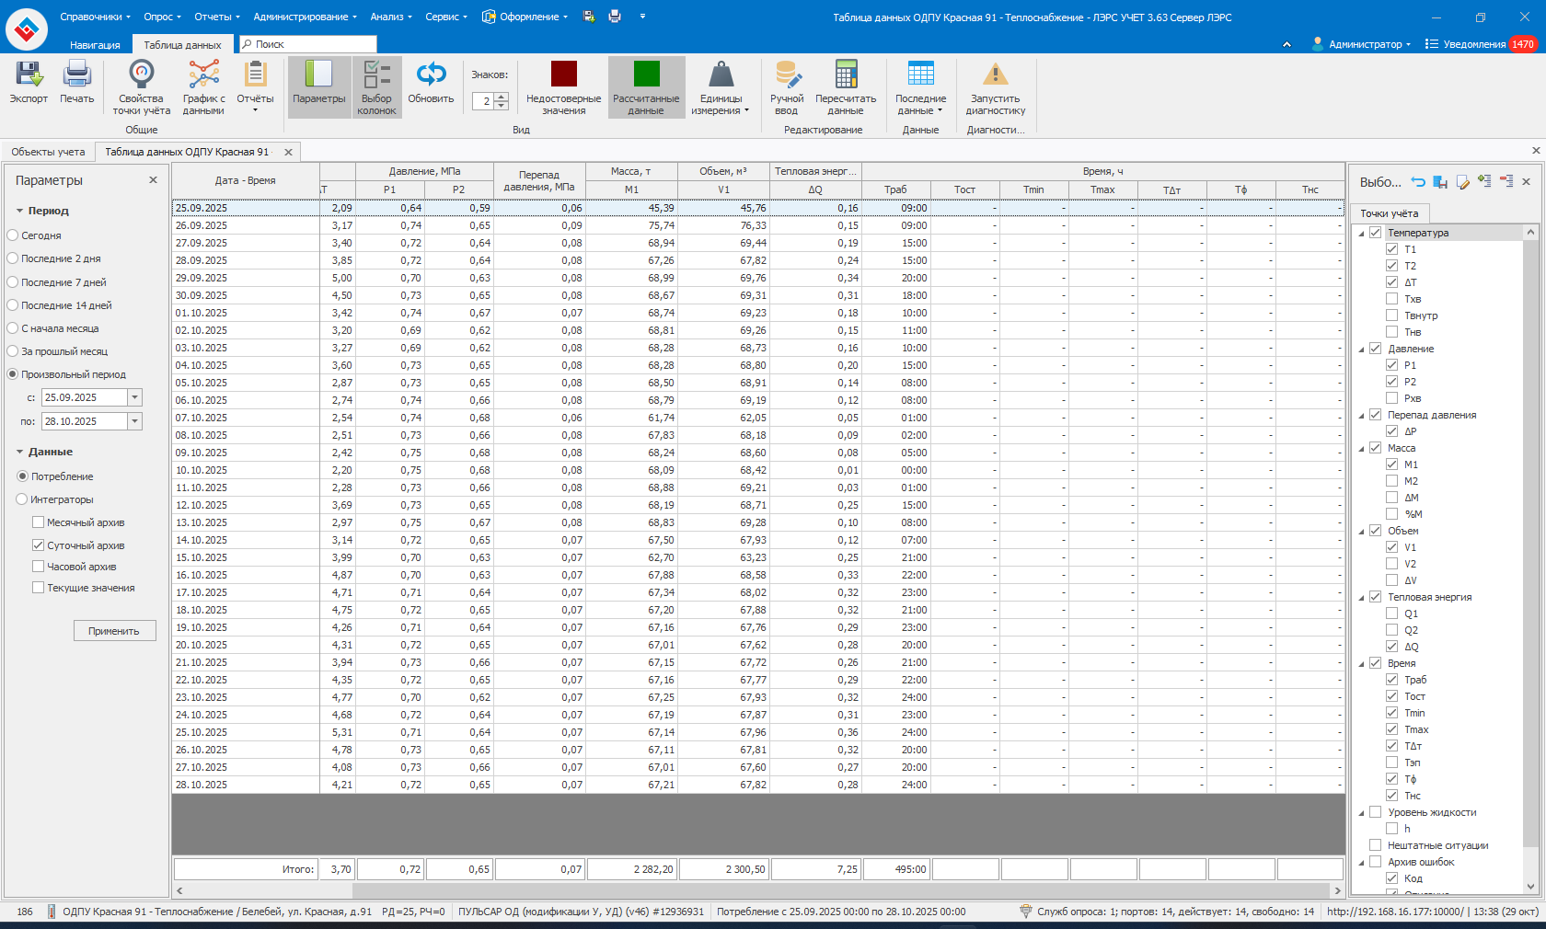Viewport: 1546px width, 929px height.
Task: Open График с данными chart
Action: [203, 75]
